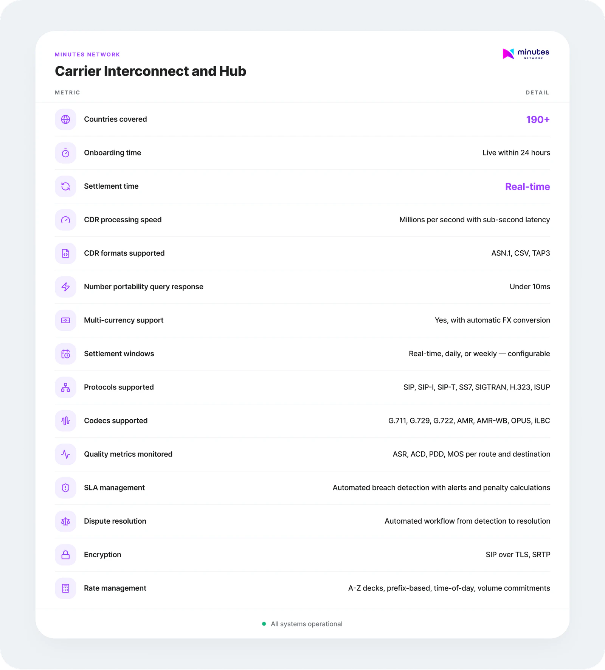This screenshot has width=605, height=670.
Task: Click the Minutes Network logo
Action: click(526, 54)
